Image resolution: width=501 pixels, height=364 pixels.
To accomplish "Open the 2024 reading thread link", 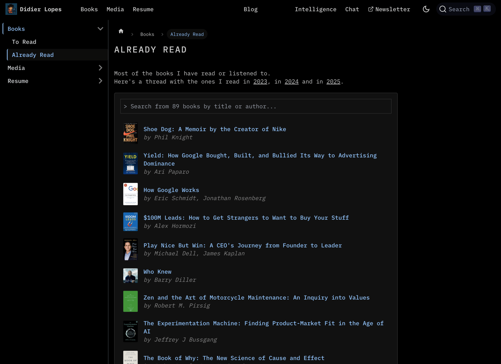I will [291, 82].
